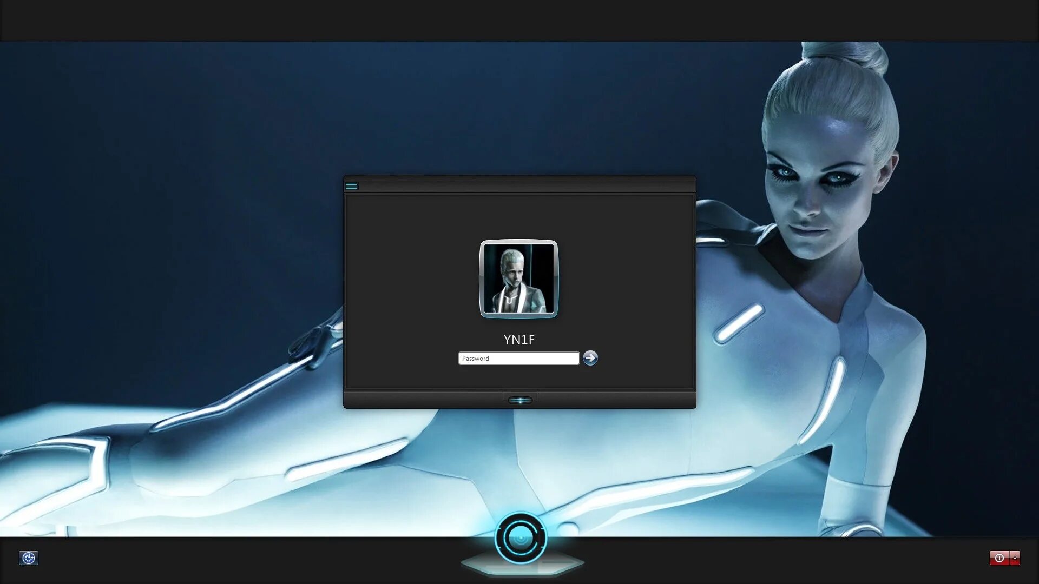1039x584 pixels.
Task: Click the Password placeholder text
Action: coord(476,359)
